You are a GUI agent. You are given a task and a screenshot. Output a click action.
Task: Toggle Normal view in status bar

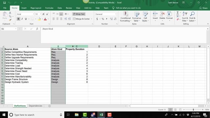pyautogui.click(x=170, y=109)
